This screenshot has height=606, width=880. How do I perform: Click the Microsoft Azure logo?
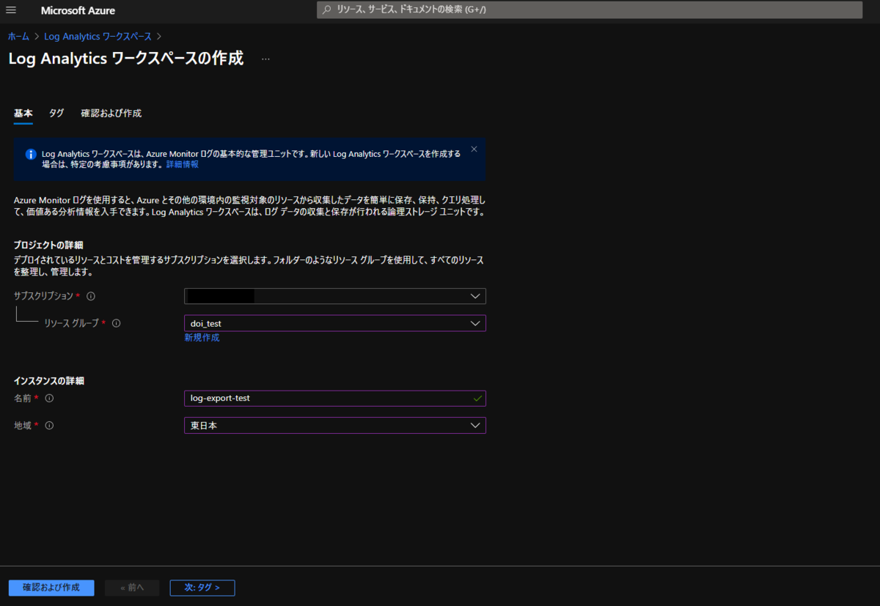(78, 10)
